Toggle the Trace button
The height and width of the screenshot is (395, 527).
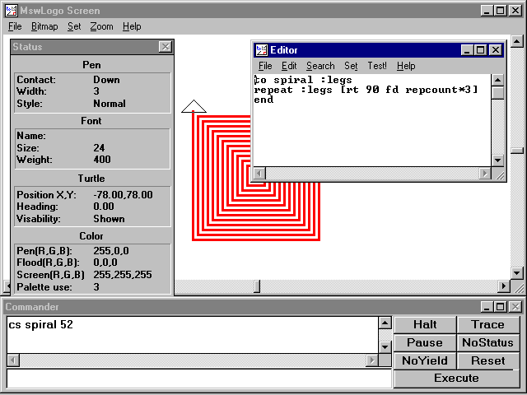tap(487, 325)
